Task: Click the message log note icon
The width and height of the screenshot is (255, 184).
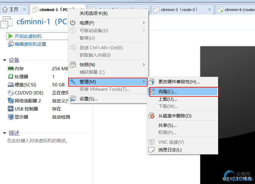Action: (151, 150)
